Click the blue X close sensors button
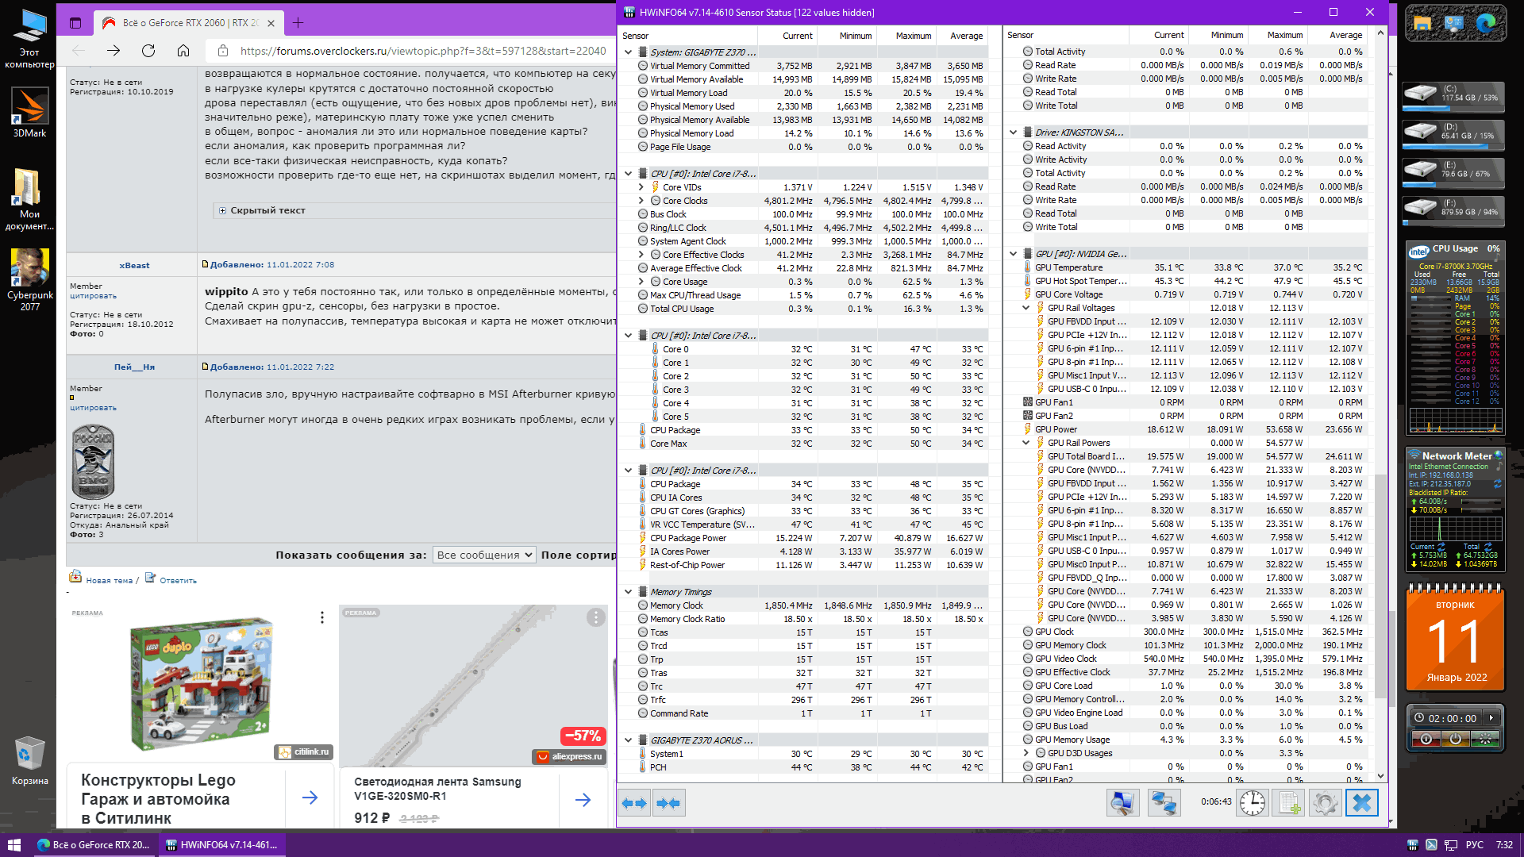The height and width of the screenshot is (857, 1524). click(1362, 803)
